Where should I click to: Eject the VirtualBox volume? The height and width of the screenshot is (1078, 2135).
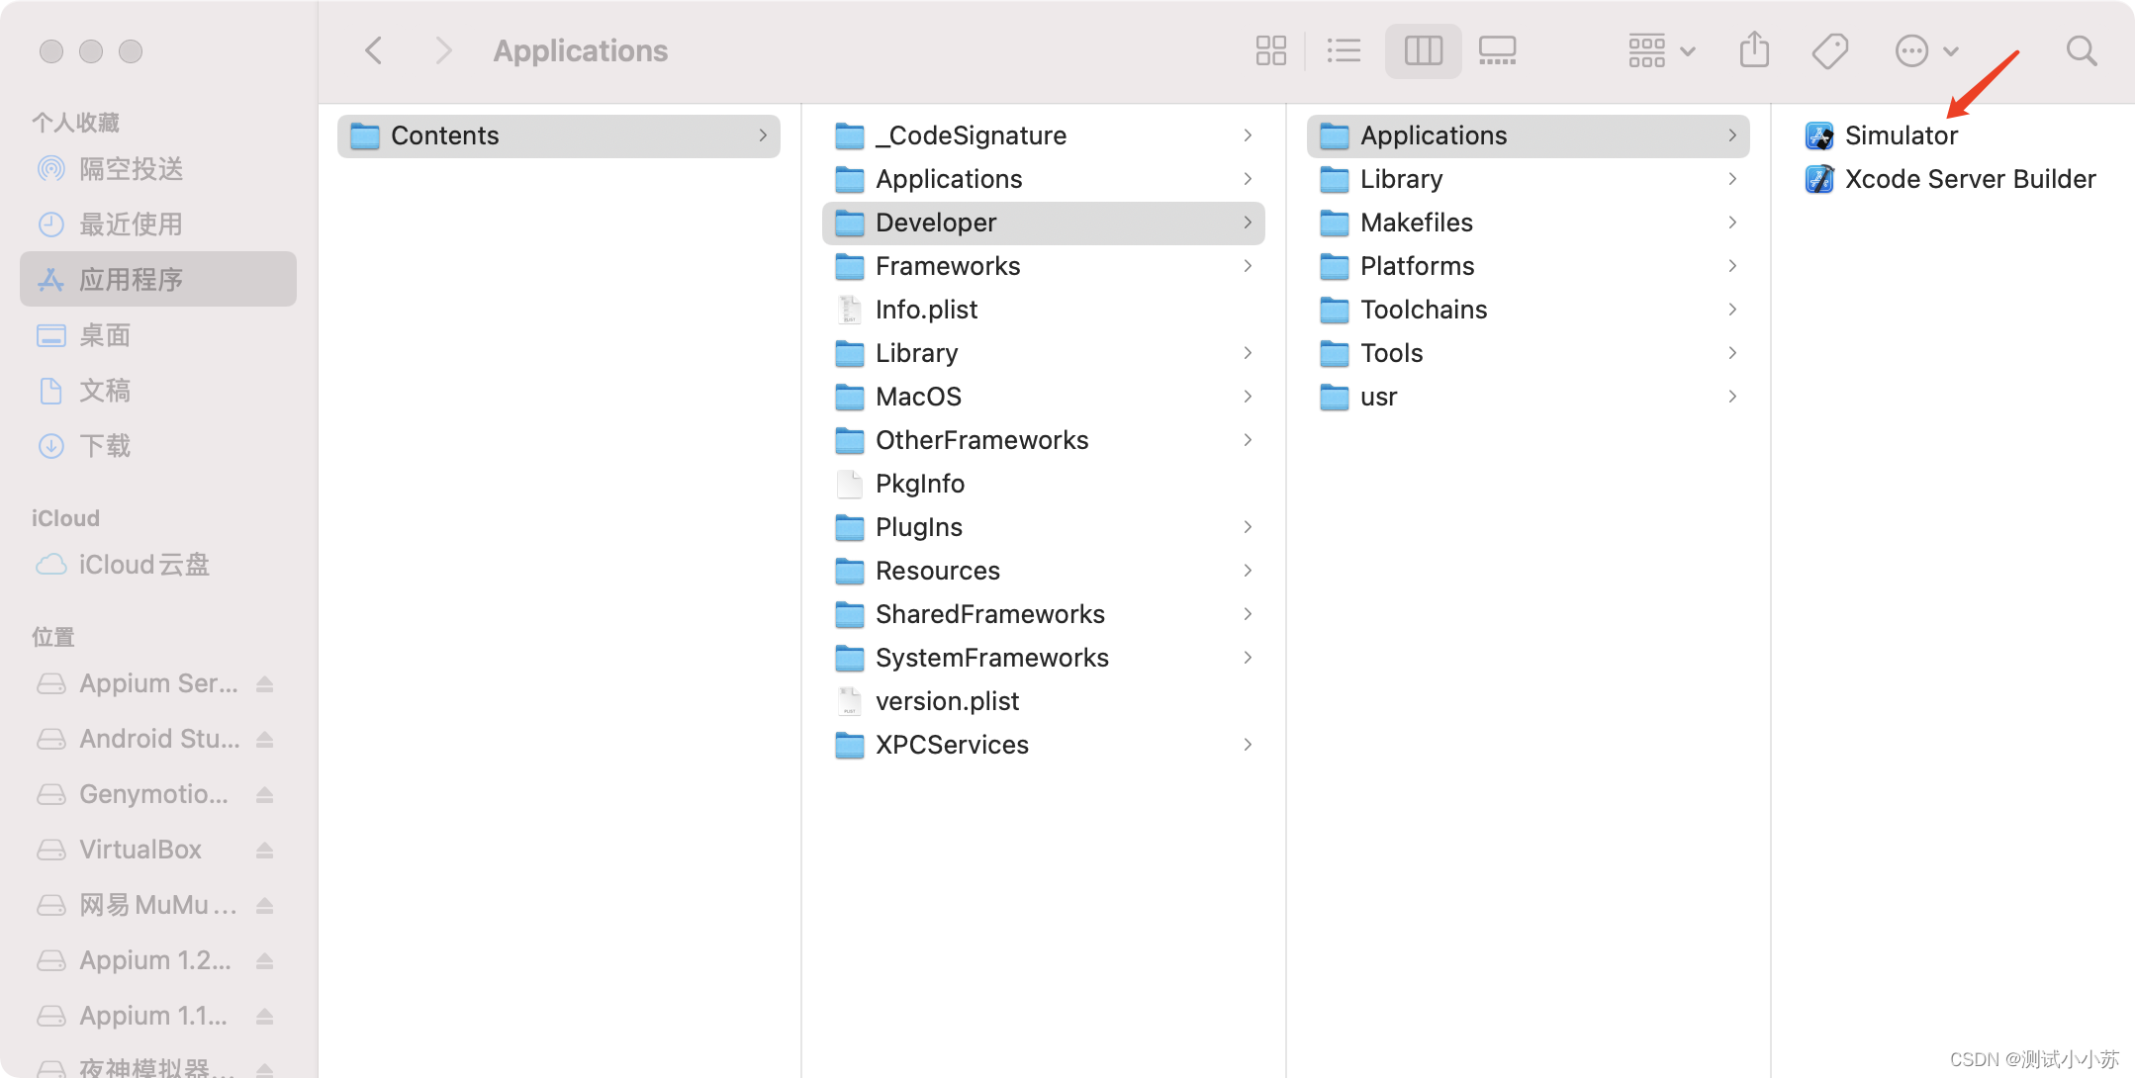(x=264, y=850)
